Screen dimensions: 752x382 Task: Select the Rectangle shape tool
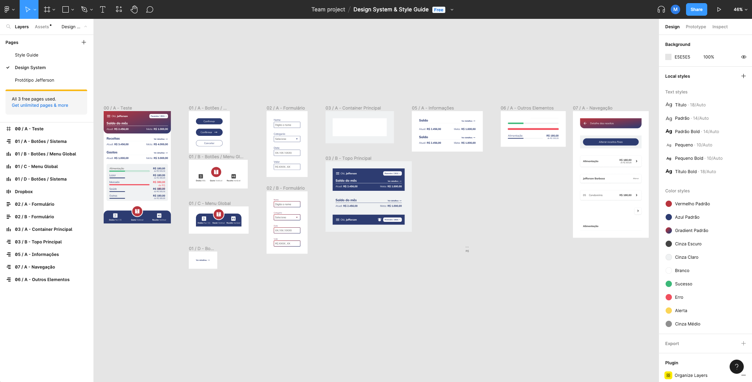coord(66,9)
